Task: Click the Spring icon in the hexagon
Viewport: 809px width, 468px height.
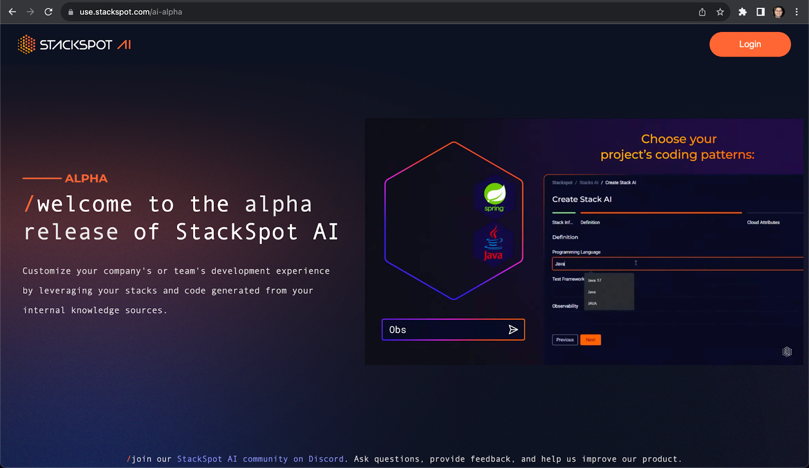Action: (494, 196)
